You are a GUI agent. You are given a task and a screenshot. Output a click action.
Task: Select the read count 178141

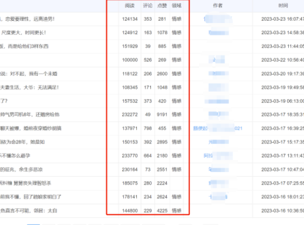click(129, 197)
